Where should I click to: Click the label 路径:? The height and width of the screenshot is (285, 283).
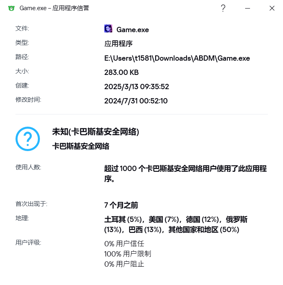[22, 57]
